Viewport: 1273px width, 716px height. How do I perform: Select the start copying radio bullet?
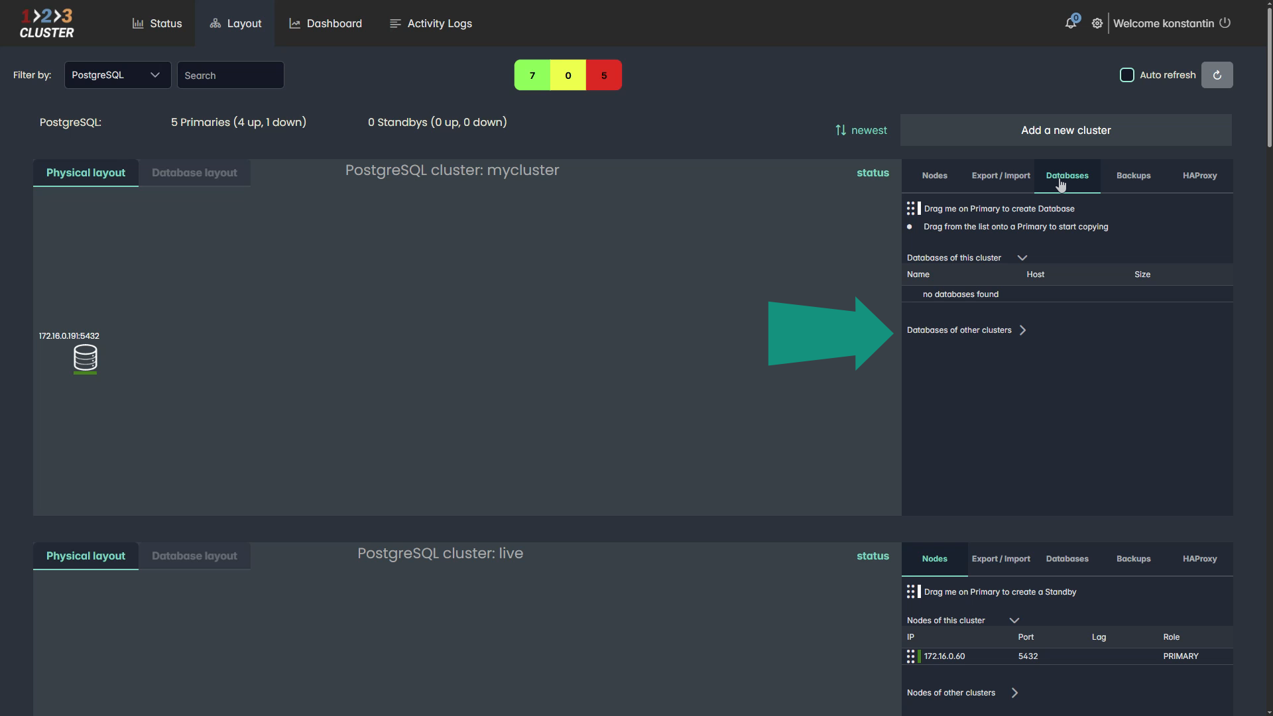(910, 227)
